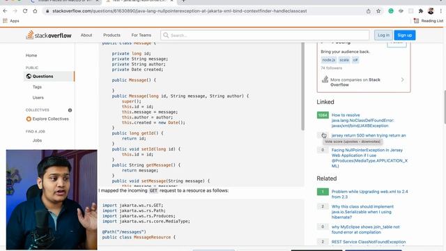Click the Sign up button
The width and height of the screenshot is (446, 251).
(404, 35)
